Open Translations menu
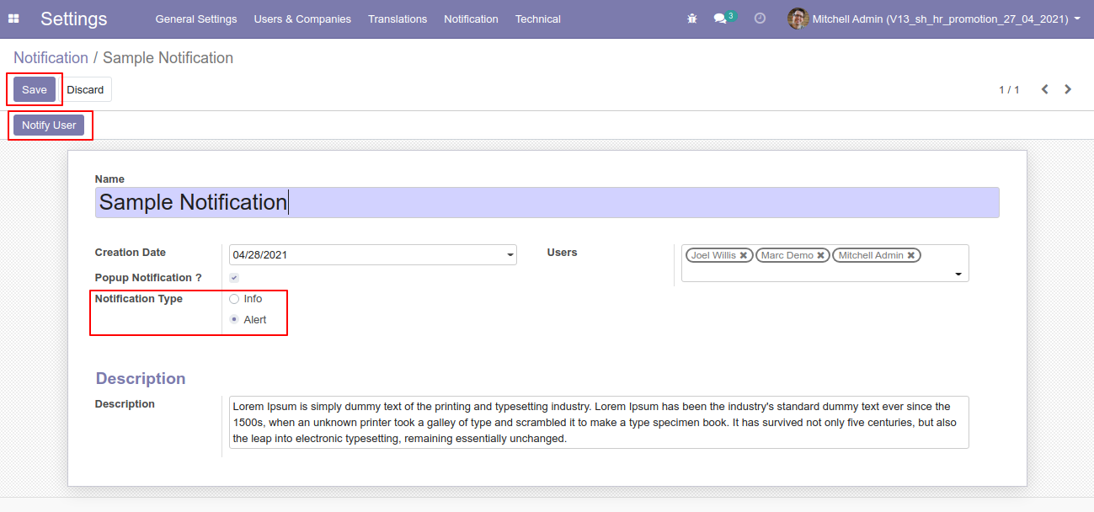The width and height of the screenshot is (1094, 512). [x=398, y=19]
